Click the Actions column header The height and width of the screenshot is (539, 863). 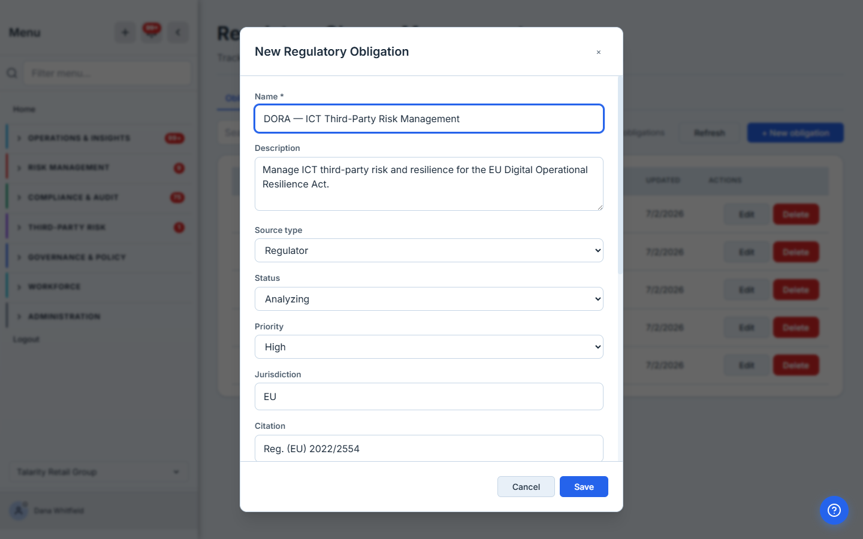coord(725,180)
